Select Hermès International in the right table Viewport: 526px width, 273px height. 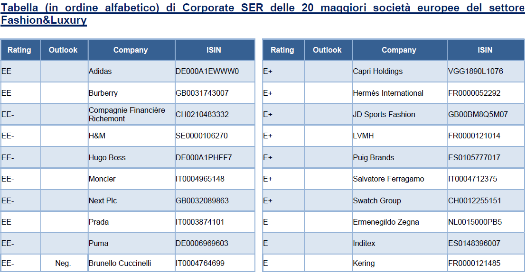388,93
